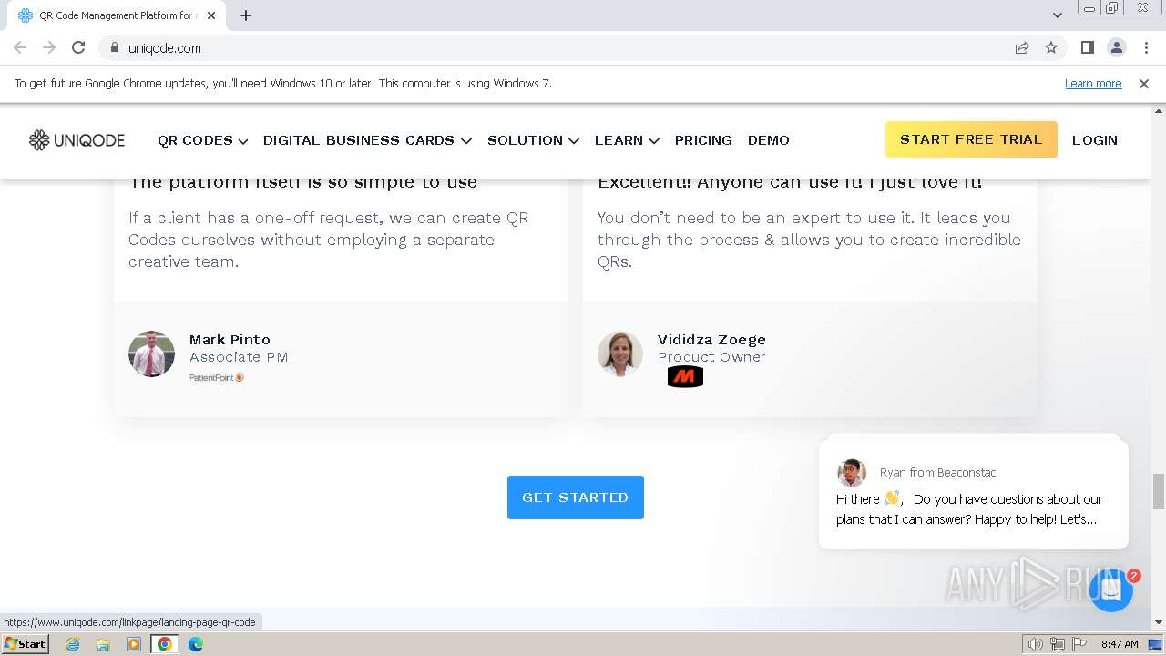
Task: Click the red M company logo
Action: pos(685,376)
